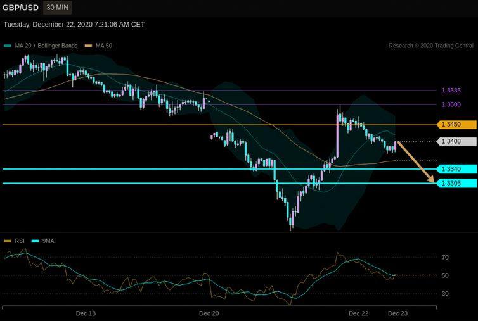
Task: Click the tan MA 50 legend swatch
Action: [88, 46]
